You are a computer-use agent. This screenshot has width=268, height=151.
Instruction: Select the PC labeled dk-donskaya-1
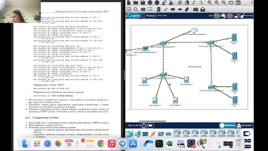tap(144, 80)
